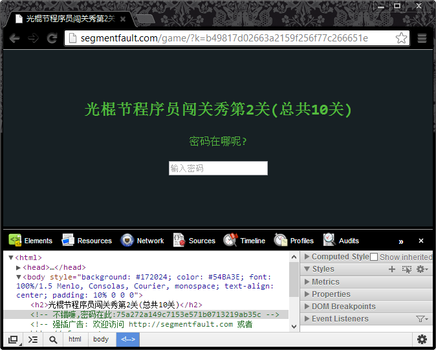Screen dimensions: 436x350
Task: Bookmark page with the star icon
Action: point(402,38)
